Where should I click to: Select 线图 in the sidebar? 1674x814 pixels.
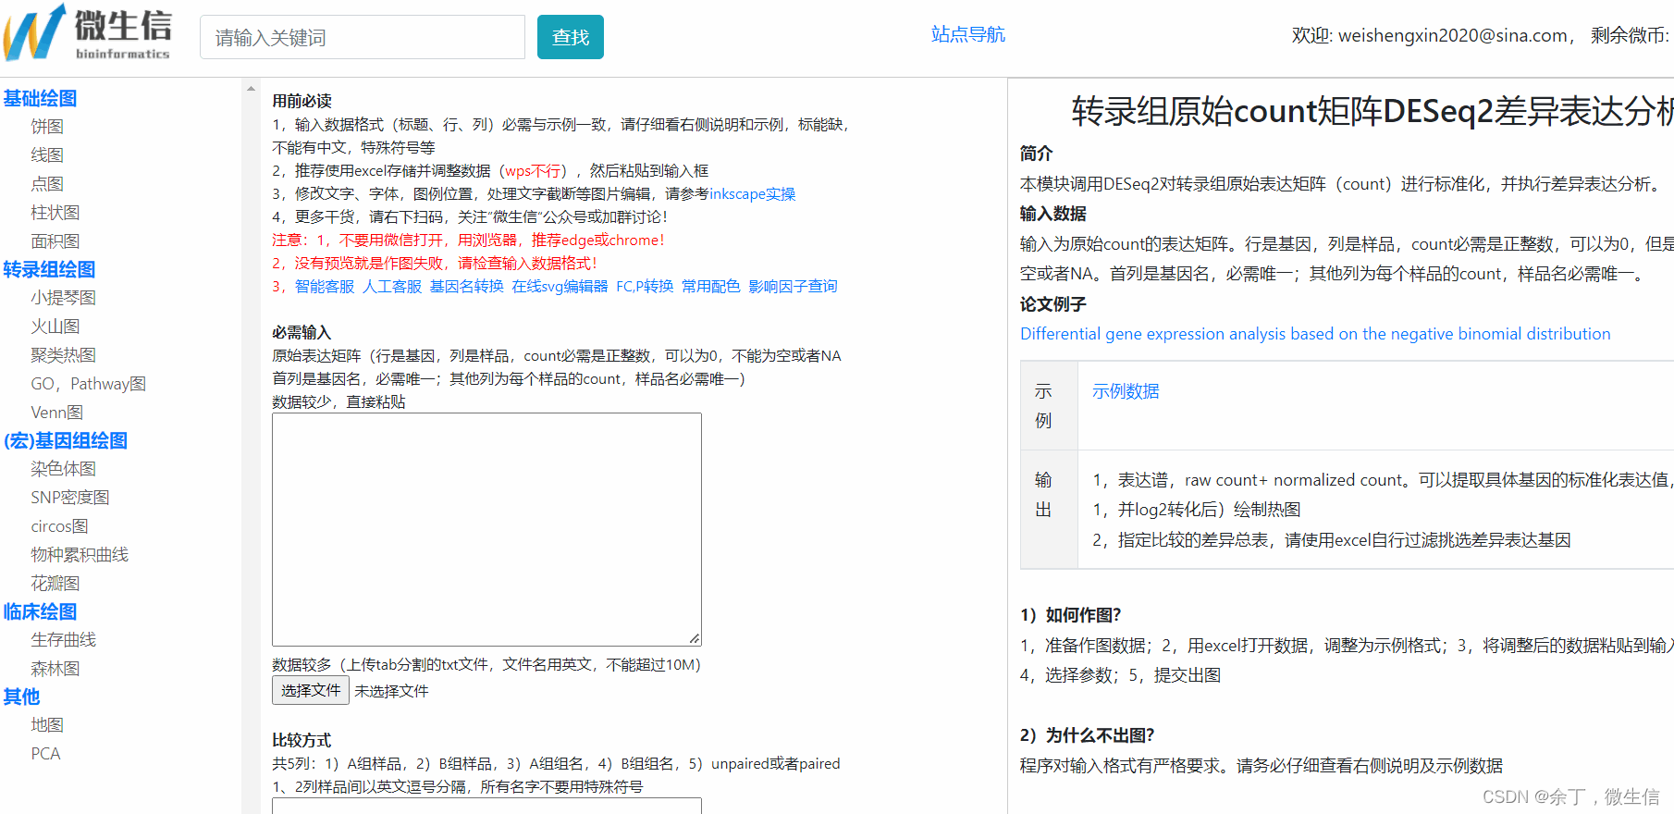coord(47,155)
